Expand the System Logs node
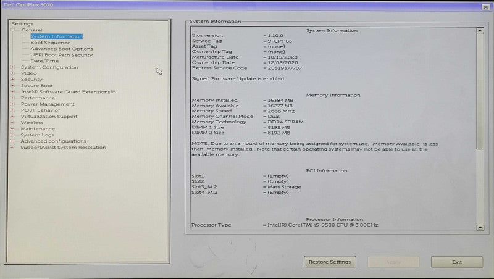This screenshot has height=279, width=494. pyautogui.click(x=13, y=135)
